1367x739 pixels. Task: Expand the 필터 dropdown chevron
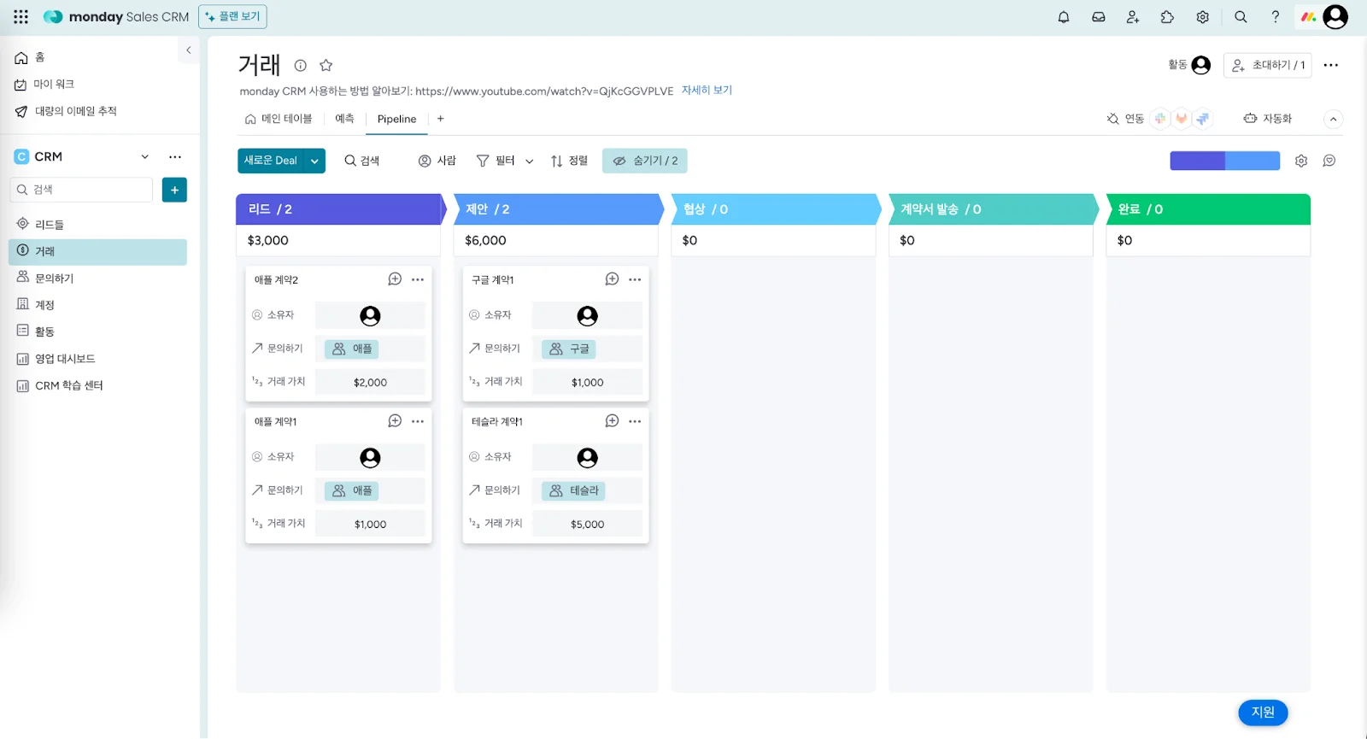pos(530,161)
